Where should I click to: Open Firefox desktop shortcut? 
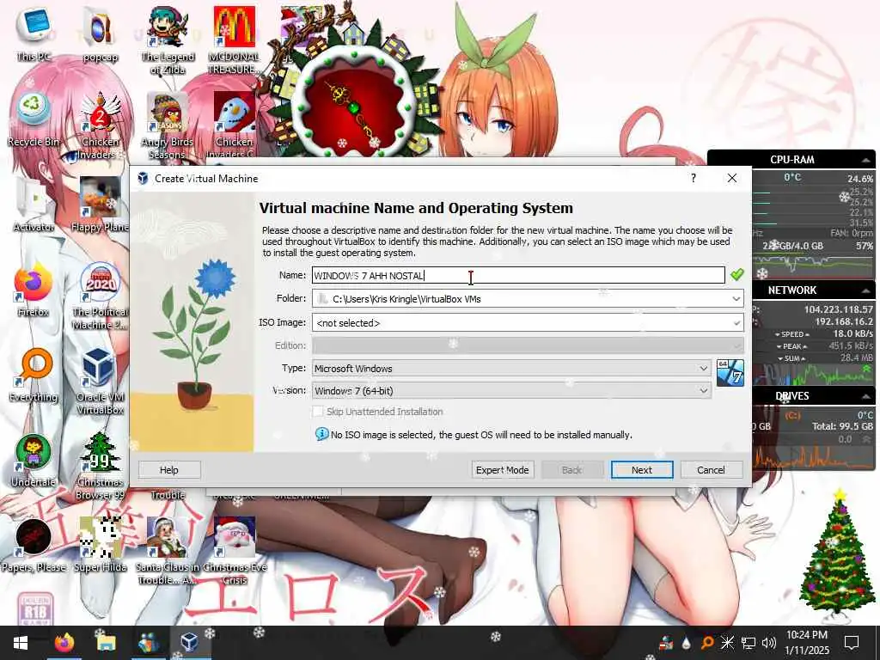coord(33,290)
